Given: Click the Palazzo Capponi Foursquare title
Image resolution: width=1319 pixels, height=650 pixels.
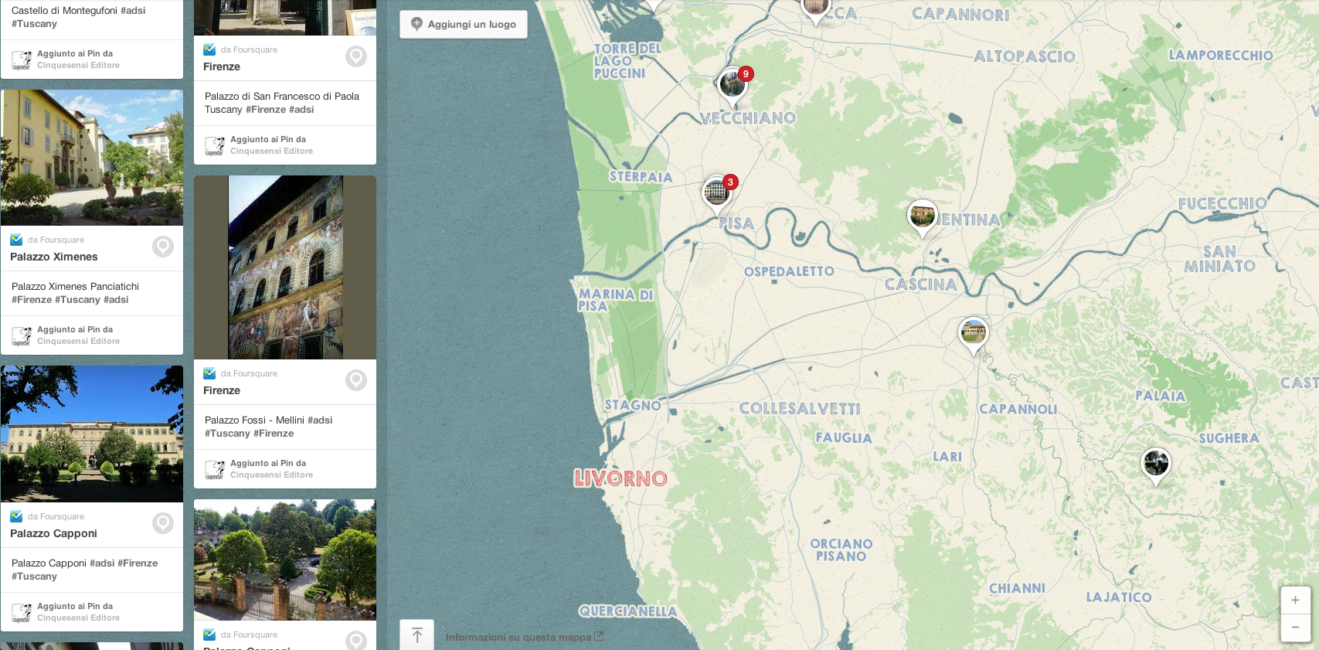Looking at the screenshot, I should click(x=53, y=534).
